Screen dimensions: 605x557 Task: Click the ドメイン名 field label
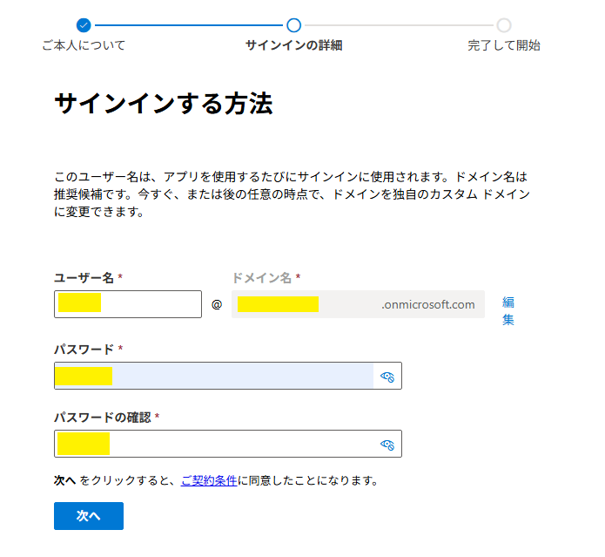(x=262, y=277)
